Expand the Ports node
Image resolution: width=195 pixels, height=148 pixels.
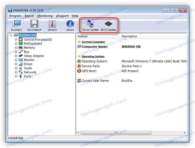coord(16,76)
